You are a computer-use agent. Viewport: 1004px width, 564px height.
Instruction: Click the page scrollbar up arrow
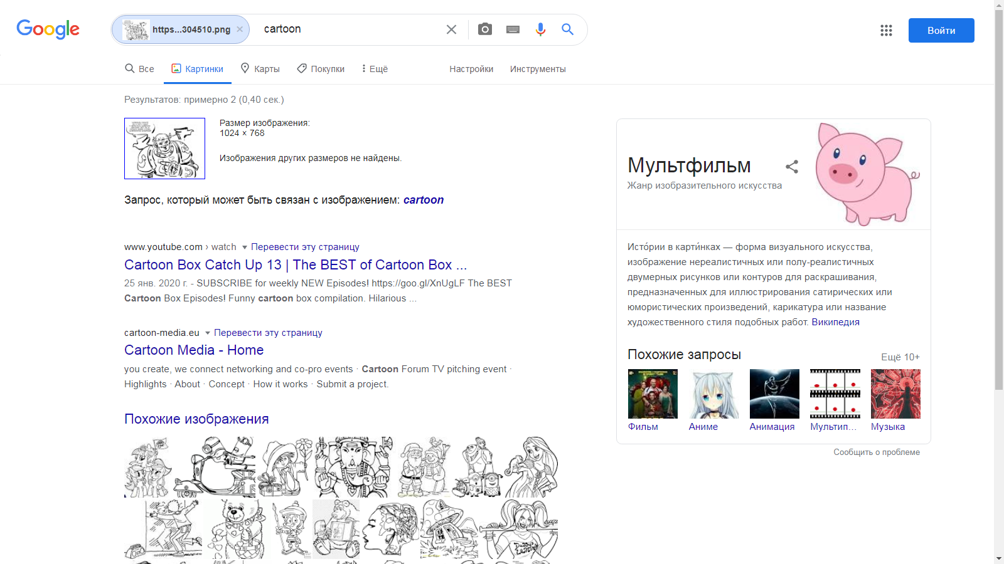(999, 5)
